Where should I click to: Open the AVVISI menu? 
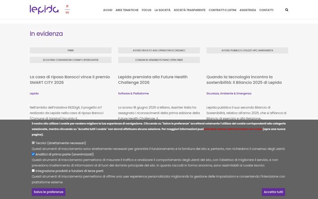108,10
